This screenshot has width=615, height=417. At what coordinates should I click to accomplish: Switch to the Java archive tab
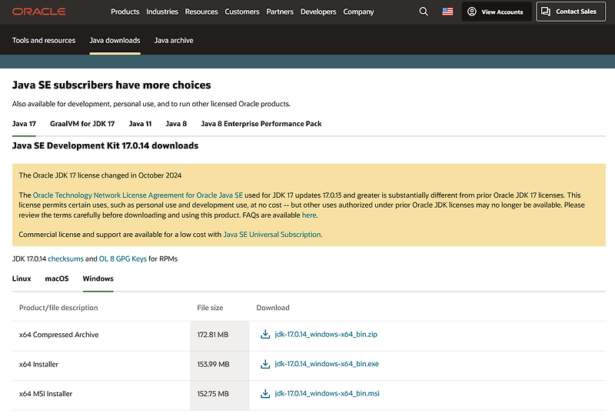[174, 40]
